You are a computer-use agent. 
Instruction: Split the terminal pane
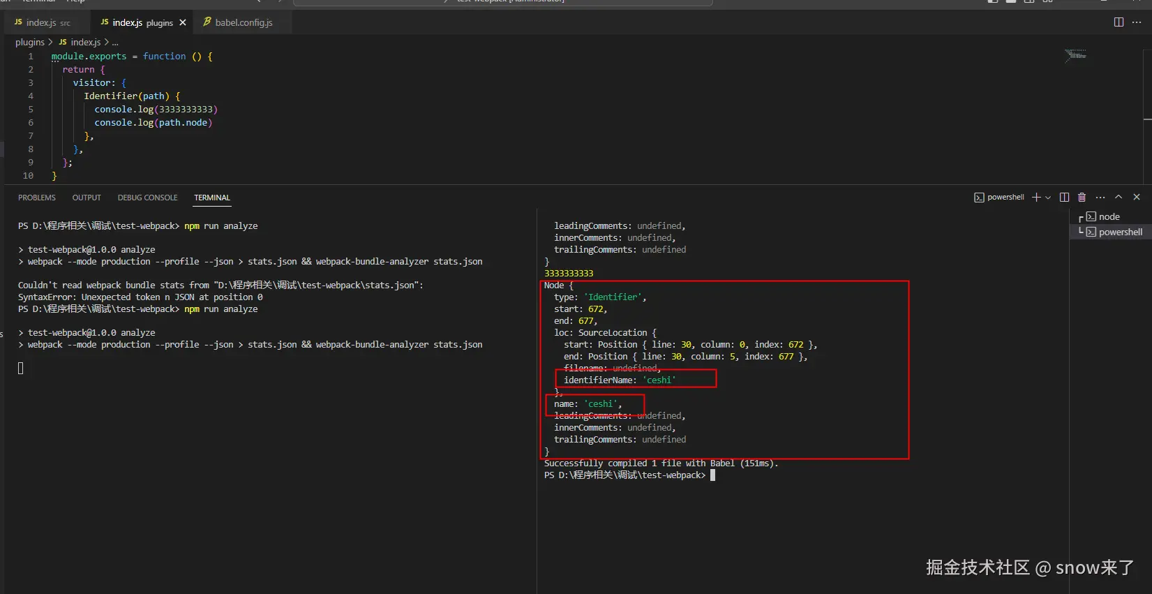1064,198
